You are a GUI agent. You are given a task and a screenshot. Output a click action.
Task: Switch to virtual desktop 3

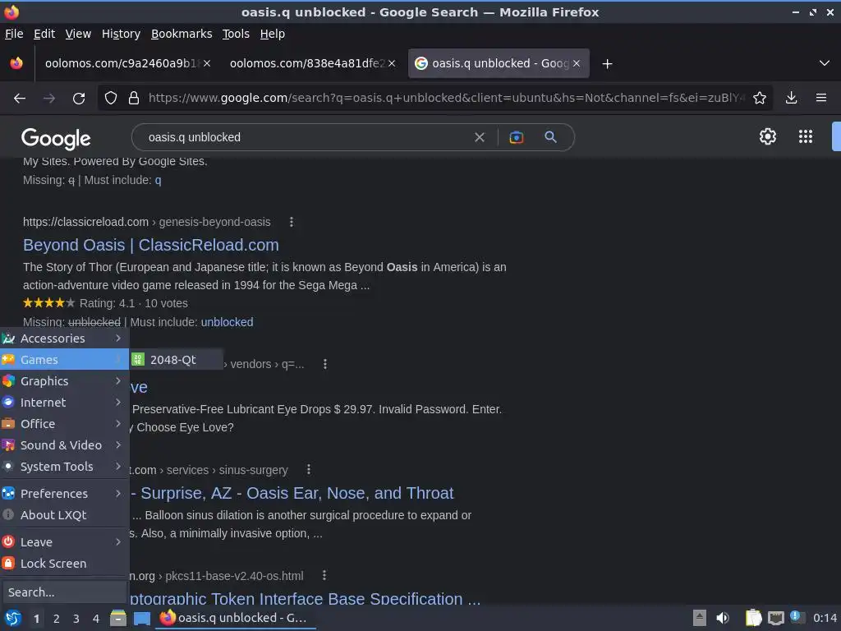76,619
